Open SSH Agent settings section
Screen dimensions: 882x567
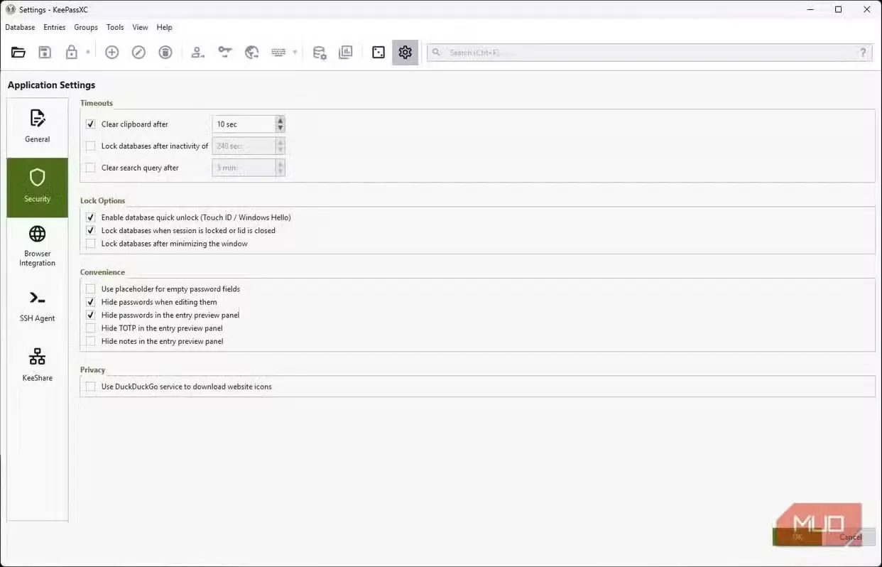coord(38,306)
